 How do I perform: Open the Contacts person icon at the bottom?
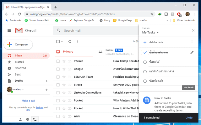20,119
